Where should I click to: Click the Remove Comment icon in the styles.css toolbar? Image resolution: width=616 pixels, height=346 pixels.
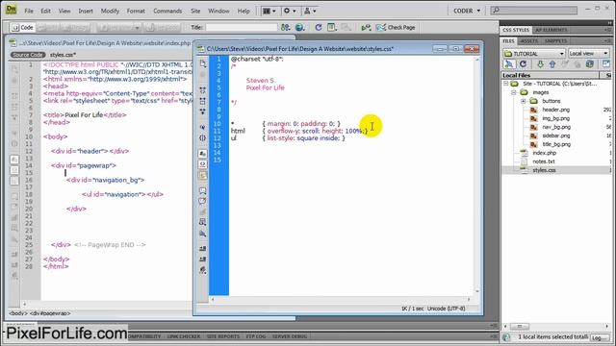coord(203,201)
